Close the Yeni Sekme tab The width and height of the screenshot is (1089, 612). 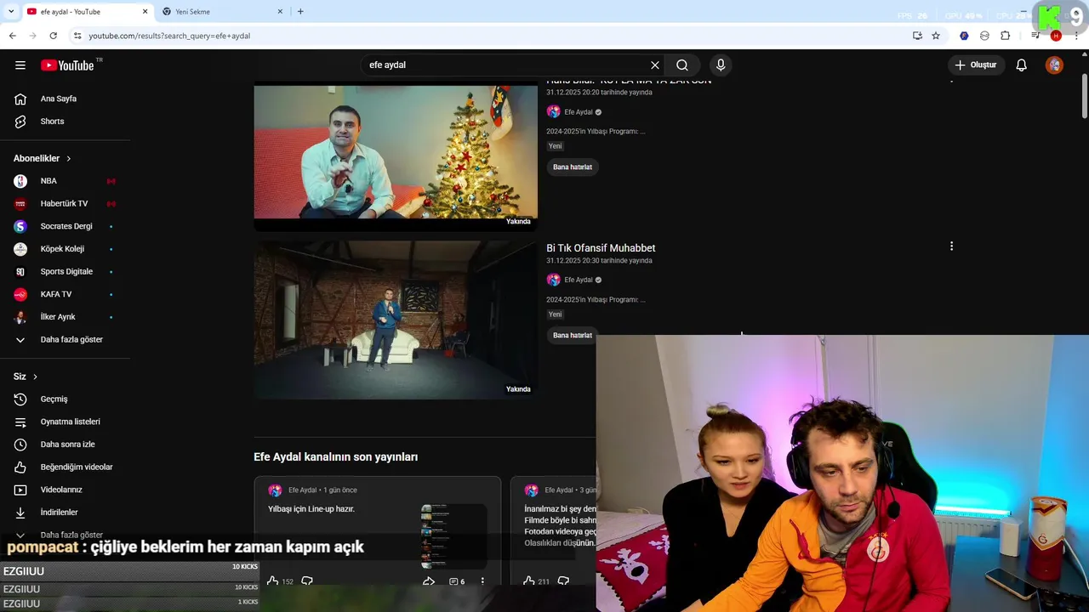[280, 12]
